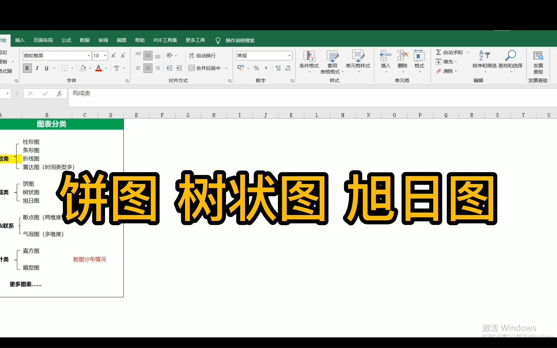Open 字体 dialog launcher
Viewport: 557px width, 348px height.
click(x=127, y=81)
